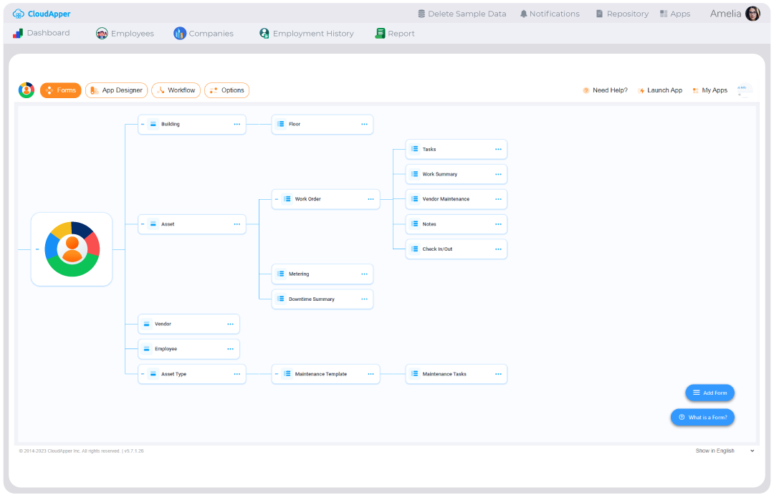
Task: Click Amelia's profile avatar
Action: tap(752, 13)
